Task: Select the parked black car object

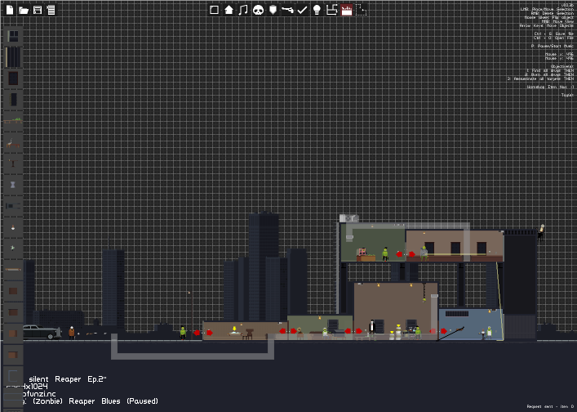Action: pyautogui.click(x=42, y=332)
